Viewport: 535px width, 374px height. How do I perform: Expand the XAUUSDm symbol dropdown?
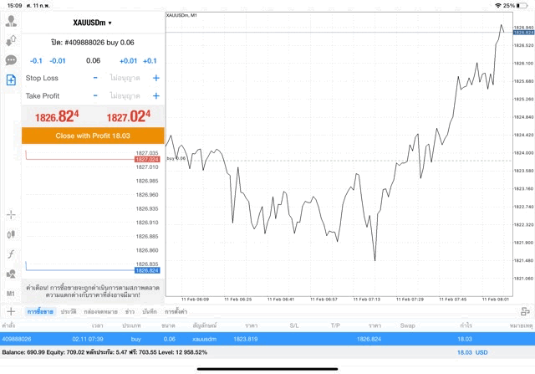tap(92, 23)
